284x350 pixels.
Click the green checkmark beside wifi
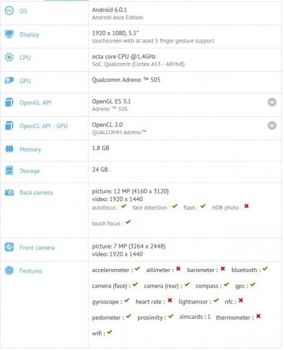109,332
